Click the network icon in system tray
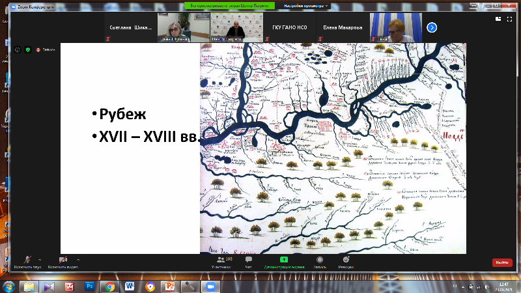This screenshot has width=521, height=293. coord(479,286)
